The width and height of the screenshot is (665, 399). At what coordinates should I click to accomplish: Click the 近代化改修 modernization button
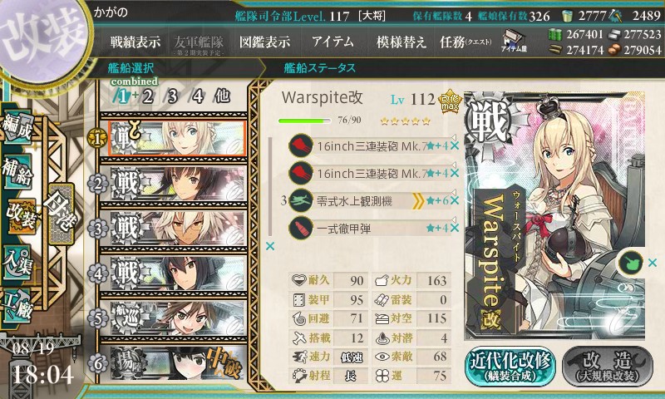510,366
